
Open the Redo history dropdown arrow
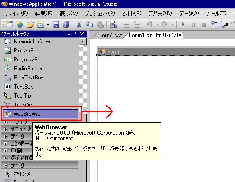click(x=172, y=24)
